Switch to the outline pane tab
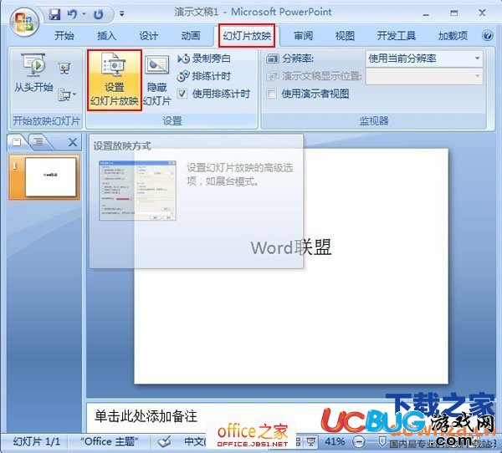Viewport: 502px width, 453px height. [x=38, y=141]
